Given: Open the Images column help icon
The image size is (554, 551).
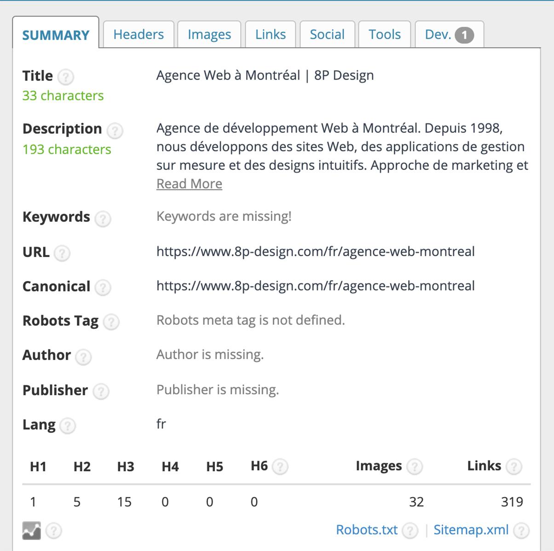Looking at the screenshot, I should pos(415,467).
